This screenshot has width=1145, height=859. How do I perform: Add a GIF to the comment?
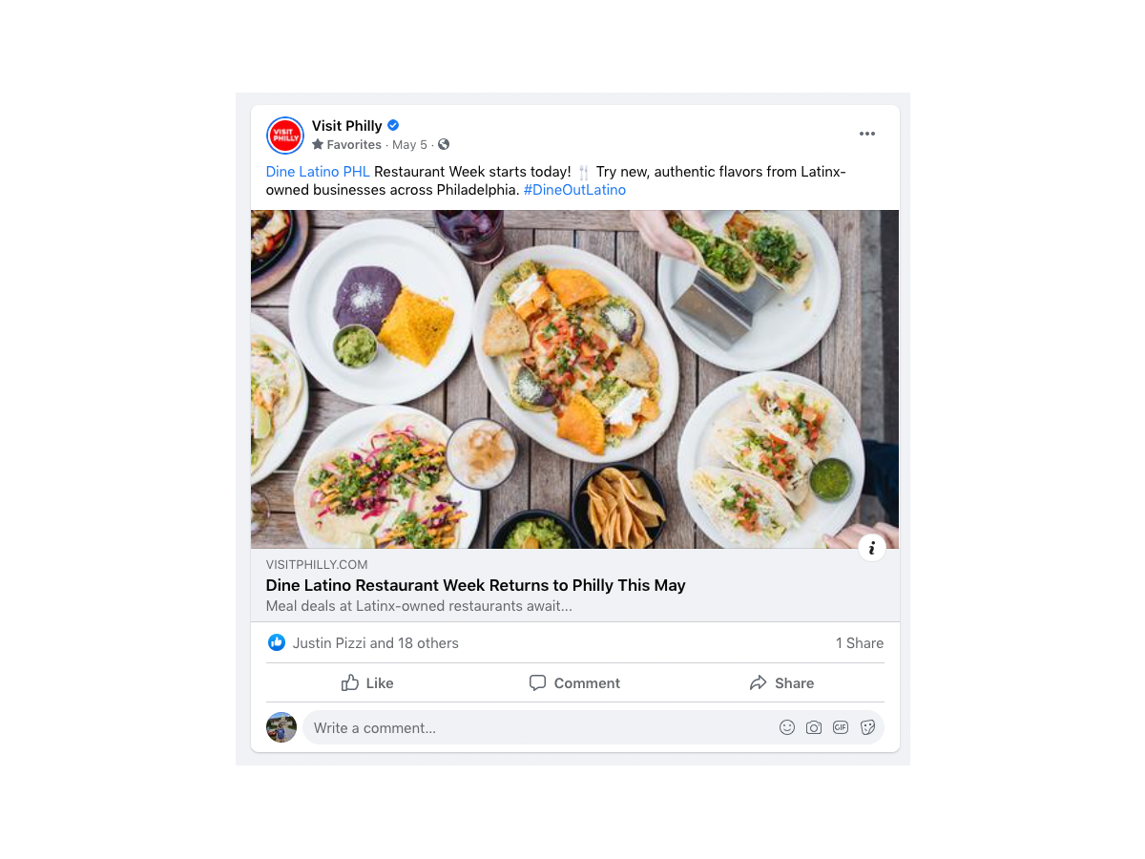pyautogui.click(x=841, y=727)
